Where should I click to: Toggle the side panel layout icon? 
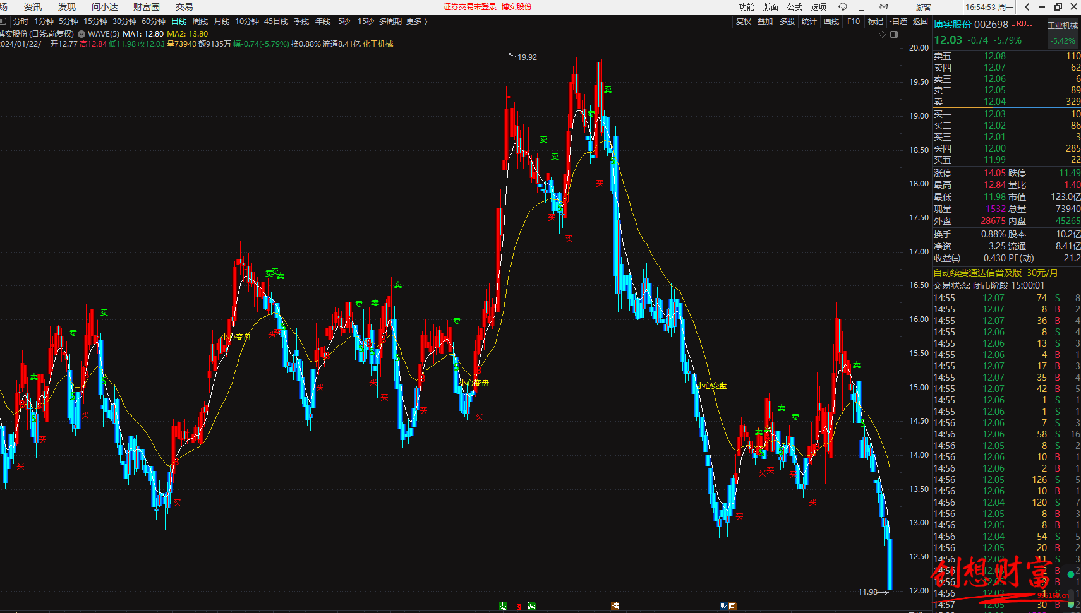click(x=894, y=34)
